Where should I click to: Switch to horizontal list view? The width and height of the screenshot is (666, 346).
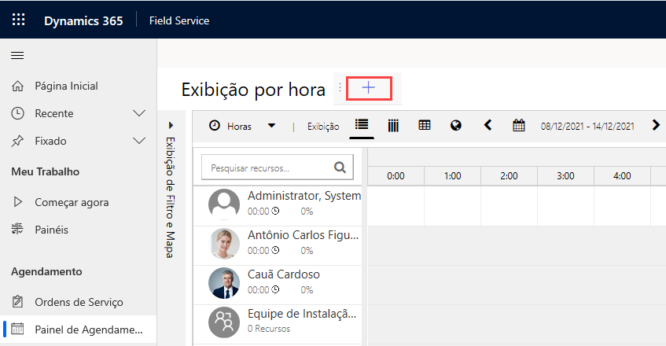click(362, 124)
